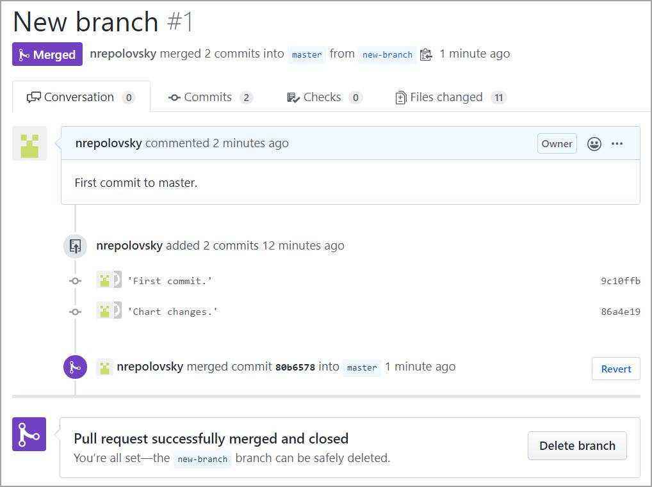Click merged commit 80b6578 link

coord(295,368)
